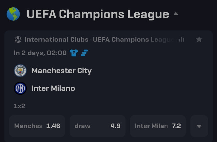Click the 1x2 market label

point(20,106)
